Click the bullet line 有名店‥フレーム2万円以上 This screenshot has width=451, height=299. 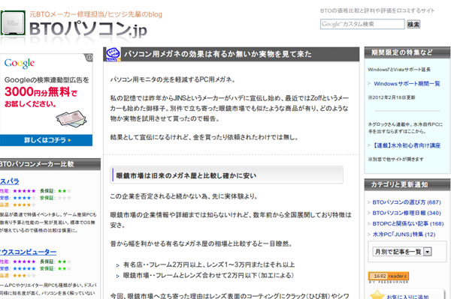tap(209, 265)
